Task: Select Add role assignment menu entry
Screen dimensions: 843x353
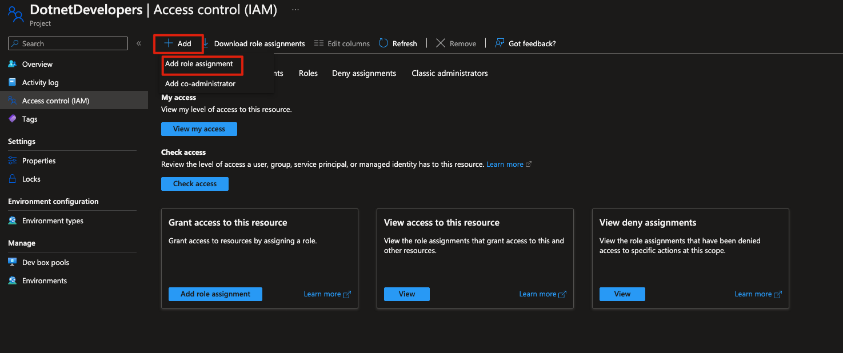Action: (199, 64)
